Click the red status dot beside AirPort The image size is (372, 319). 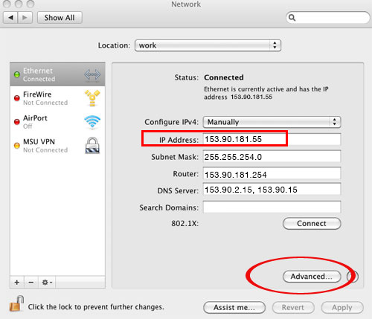[x=17, y=122]
